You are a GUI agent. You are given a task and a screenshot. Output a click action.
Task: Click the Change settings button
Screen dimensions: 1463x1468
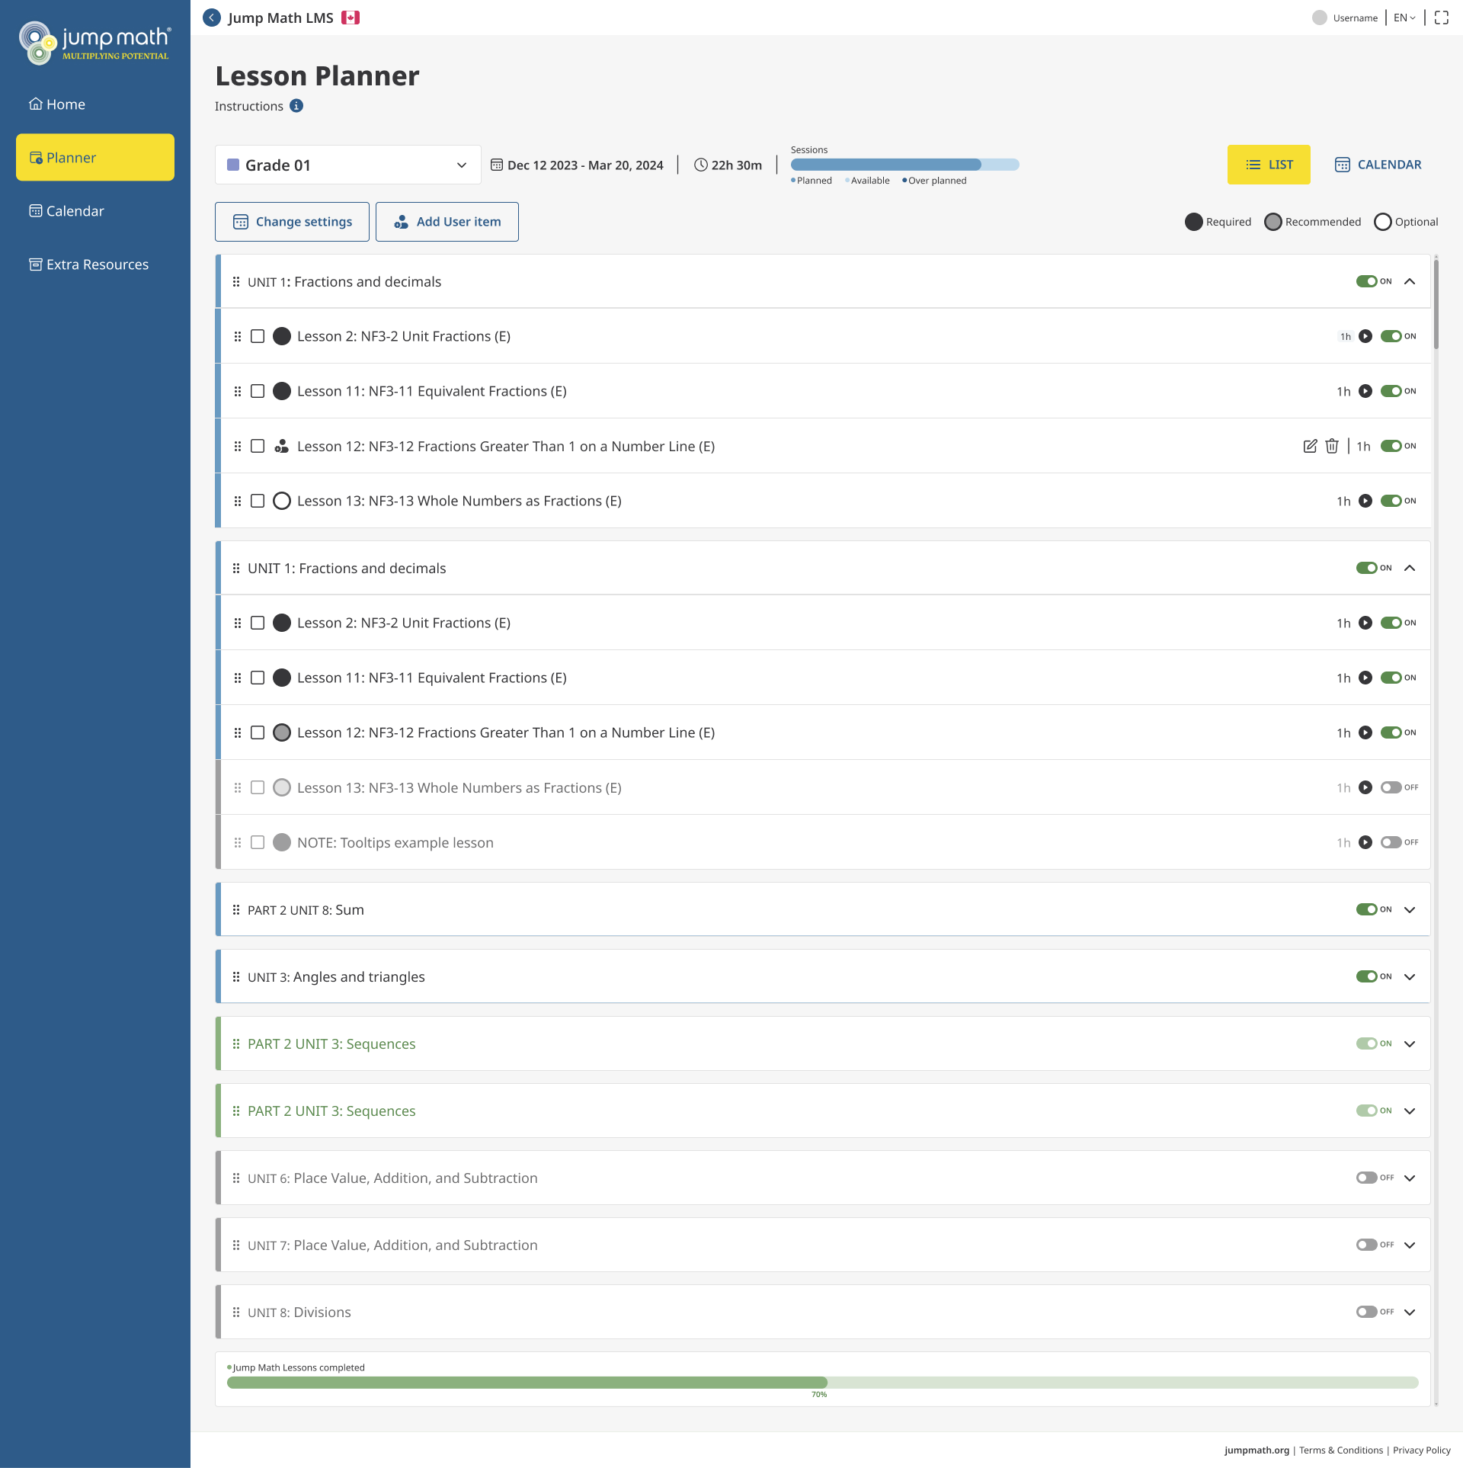[292, 222]
